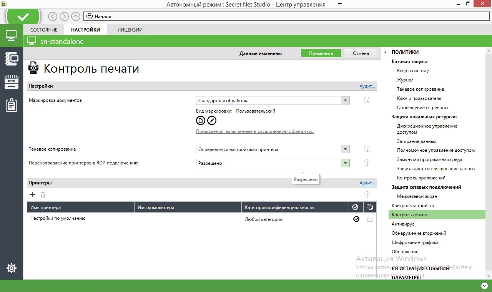Open the clipboard icon in the left sidebar

pos(12,105)
